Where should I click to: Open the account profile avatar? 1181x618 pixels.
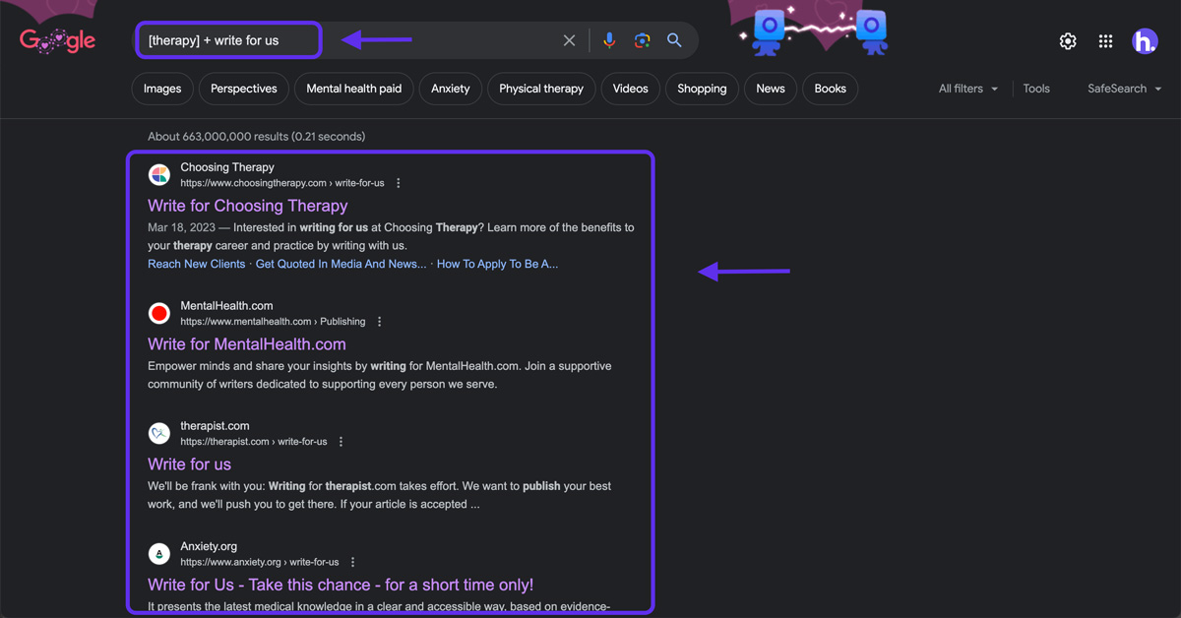pyautogui.click(x=1145, y=41)
